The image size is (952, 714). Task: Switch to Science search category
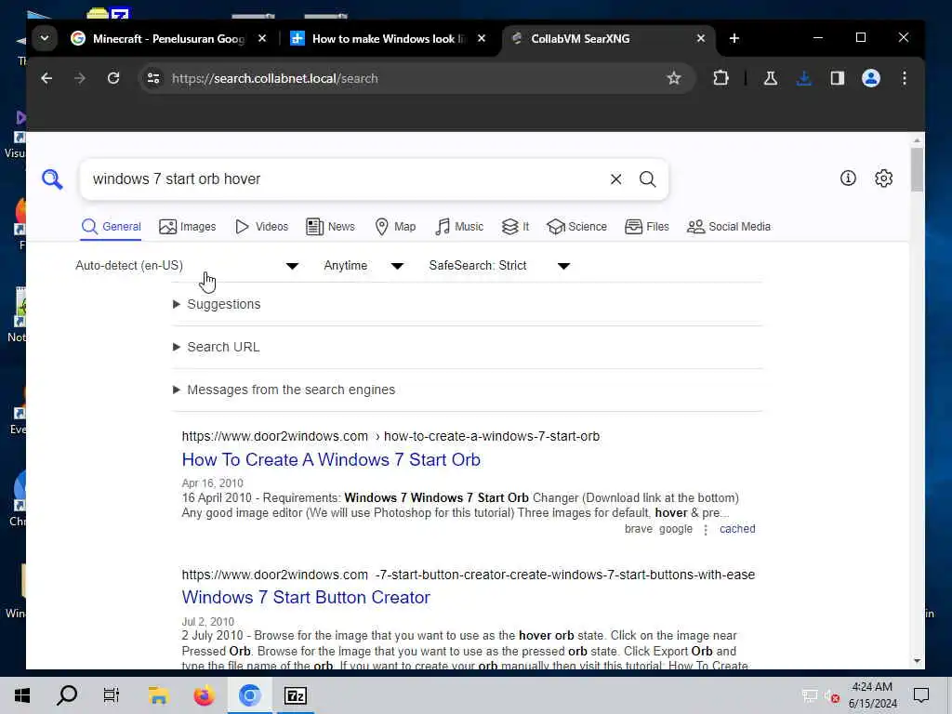coord(576,227)
